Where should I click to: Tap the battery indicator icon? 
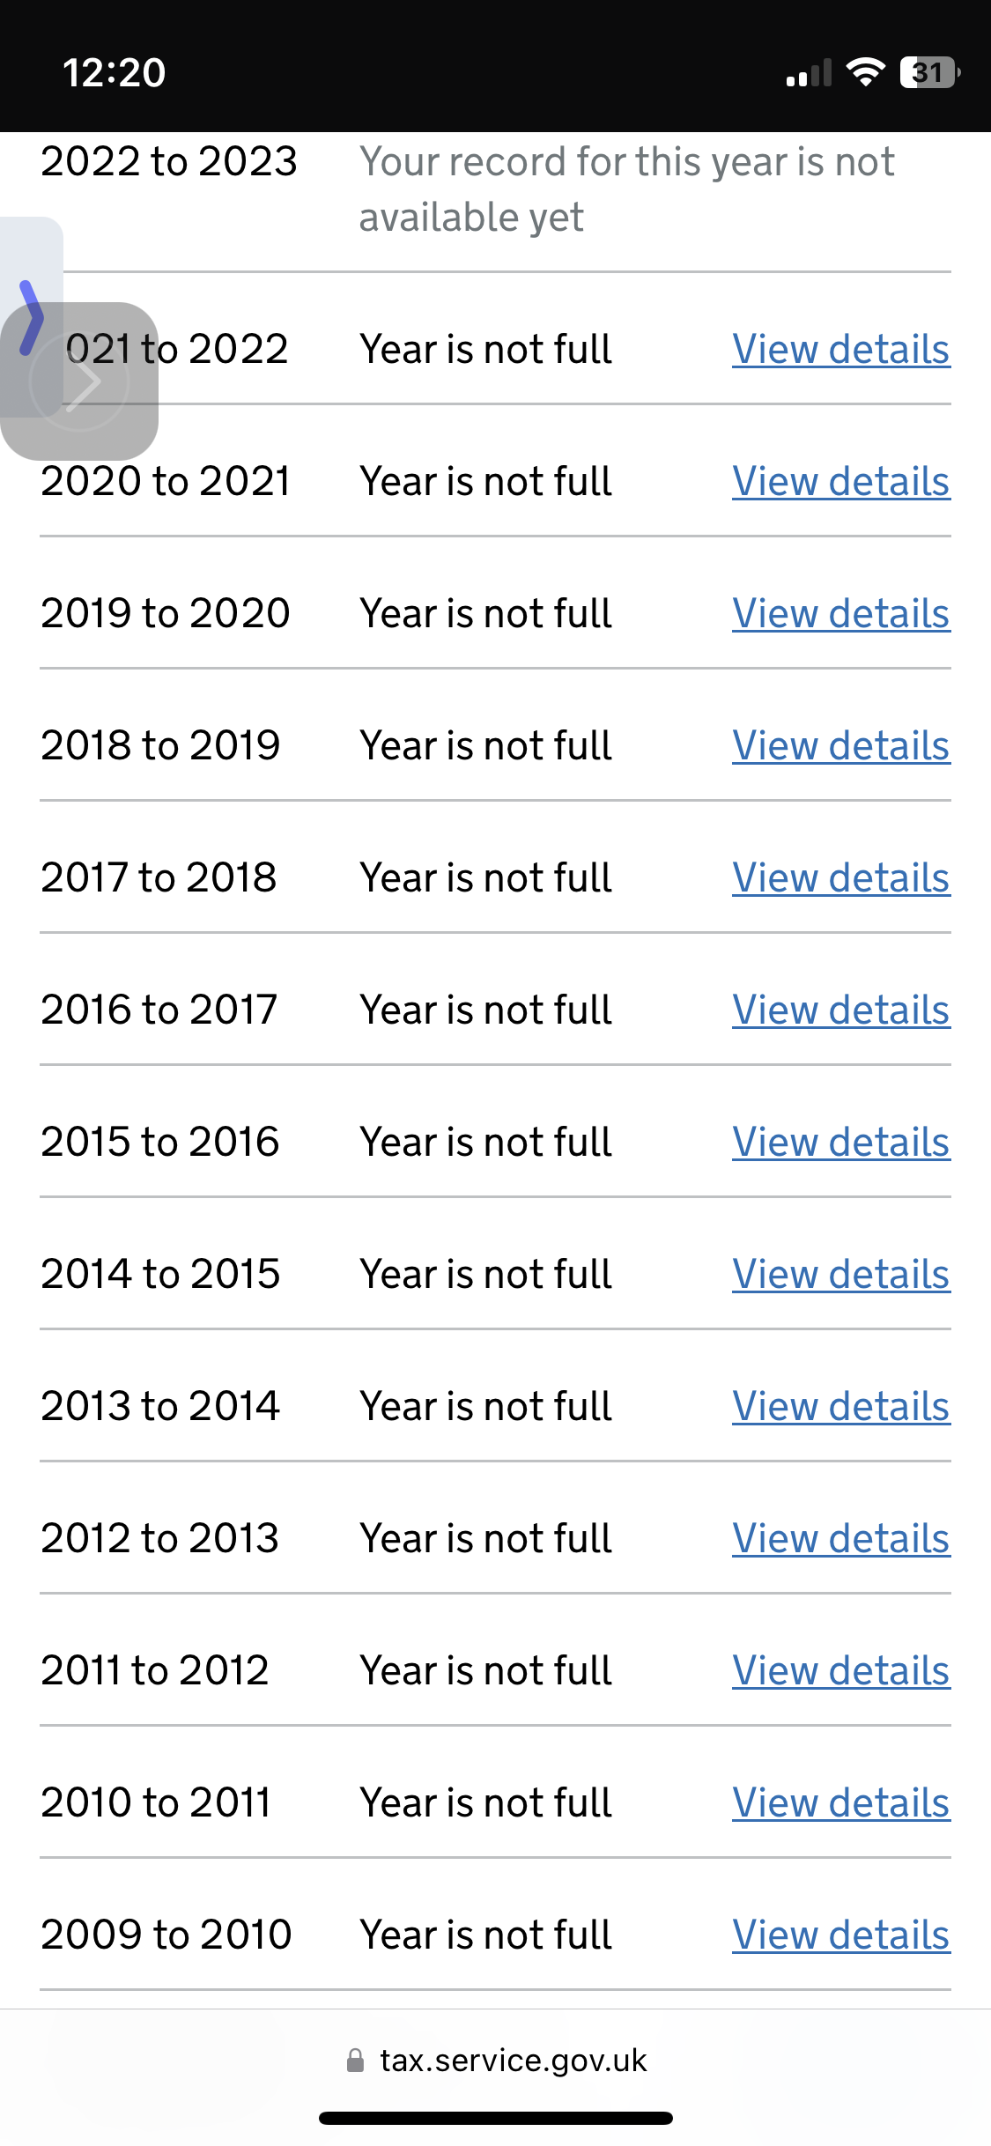click(x=928, y=72)
